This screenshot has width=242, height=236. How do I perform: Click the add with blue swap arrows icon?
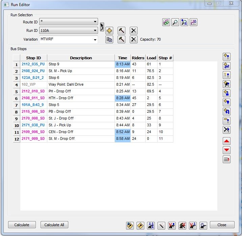[226, 66]
